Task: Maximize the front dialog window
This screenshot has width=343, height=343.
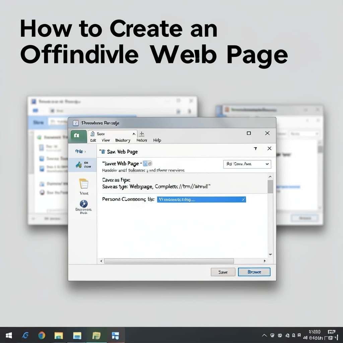Action: pyautogui.click(x=249, y=133)
